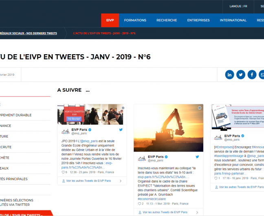Open the excavator sunset image
This screenshot has height=216, width=264.
tap(168, 128)
